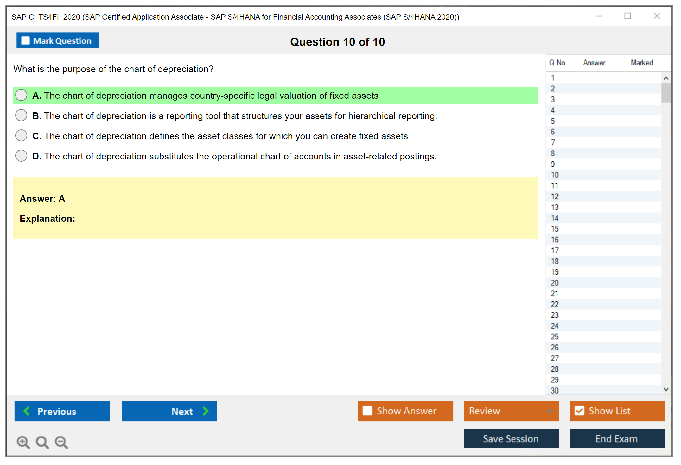This screenshot has width=681, height=465.
Task: Select question 15 in the list
Action: pos(555,229)
